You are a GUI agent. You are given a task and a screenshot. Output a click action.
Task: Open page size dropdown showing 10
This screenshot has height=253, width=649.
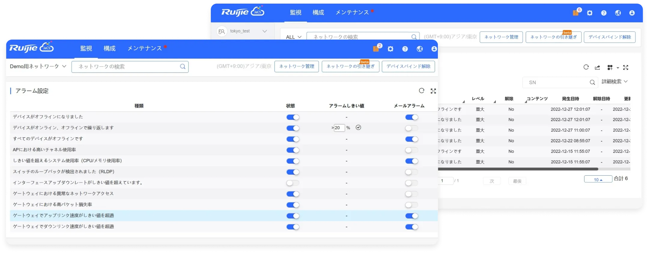(598, 179)
